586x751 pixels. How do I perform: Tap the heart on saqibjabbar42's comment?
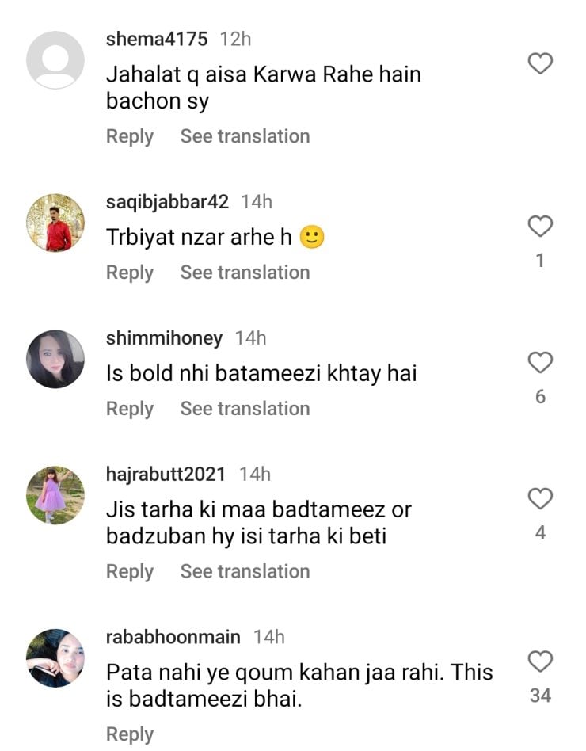point(540,227)
